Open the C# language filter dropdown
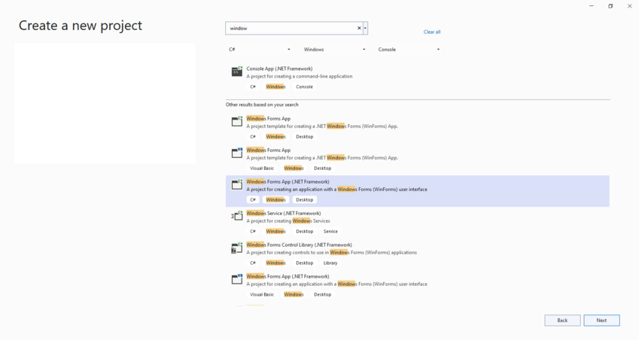Screen dimensions: 639x340 click(259, 49)
